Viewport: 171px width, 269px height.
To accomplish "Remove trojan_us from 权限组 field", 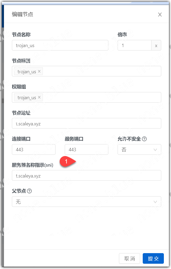I will coord(39,97).
